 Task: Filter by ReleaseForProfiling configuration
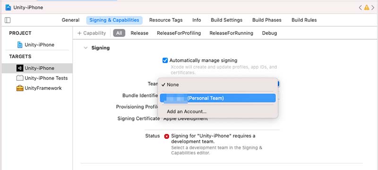pos(179,33)
